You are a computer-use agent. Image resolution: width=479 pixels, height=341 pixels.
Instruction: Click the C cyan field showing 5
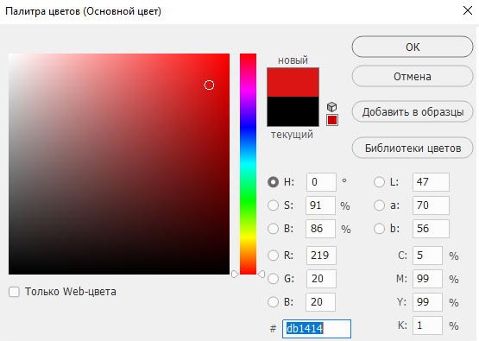coord(427,256)
